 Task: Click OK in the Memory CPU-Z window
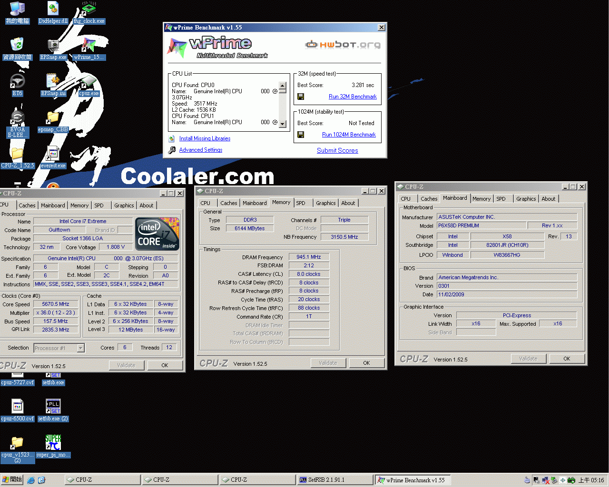pyautogui.click(x=366, y=363)
